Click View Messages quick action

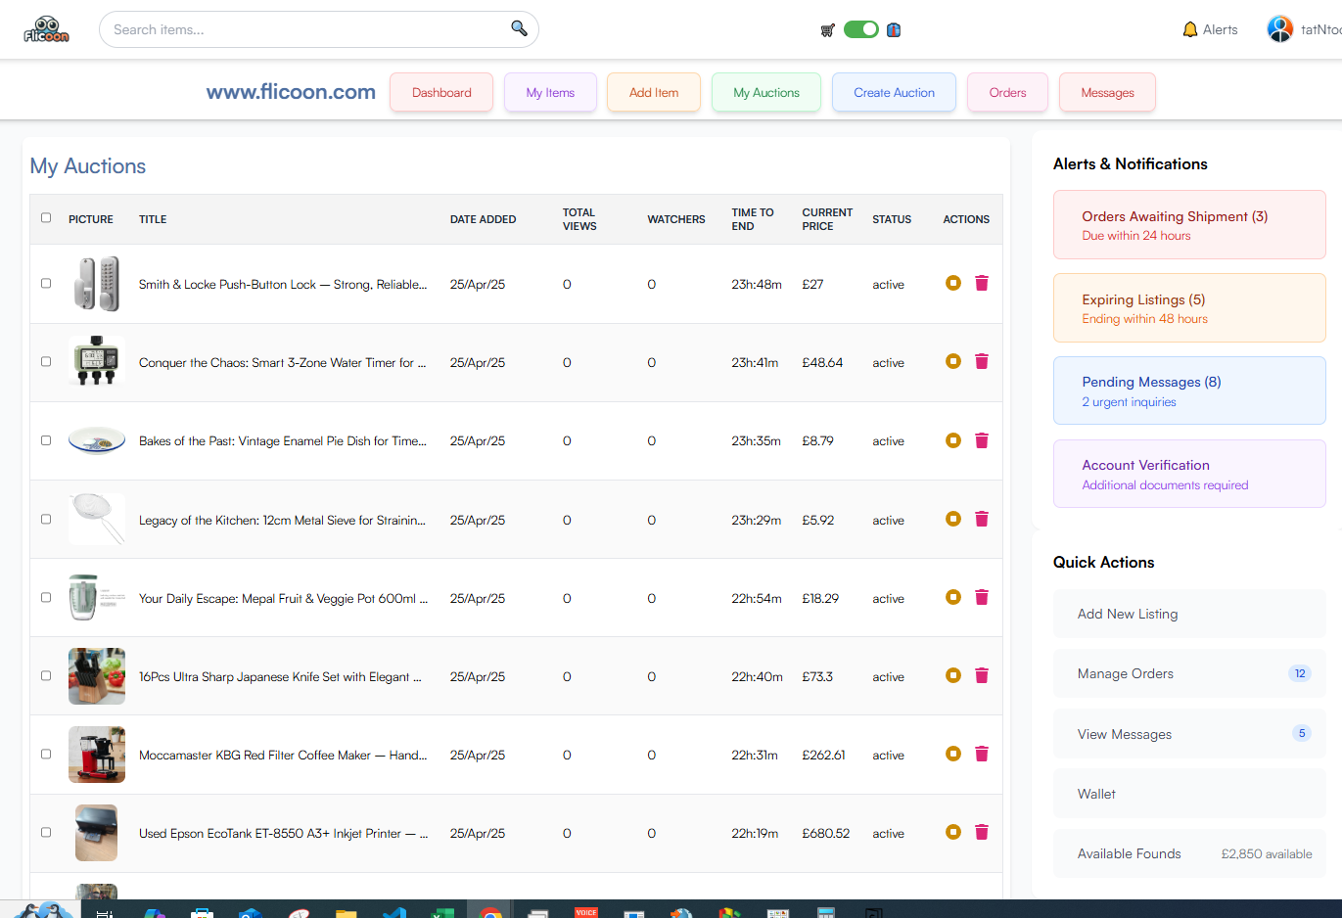tap(1189, 734)
